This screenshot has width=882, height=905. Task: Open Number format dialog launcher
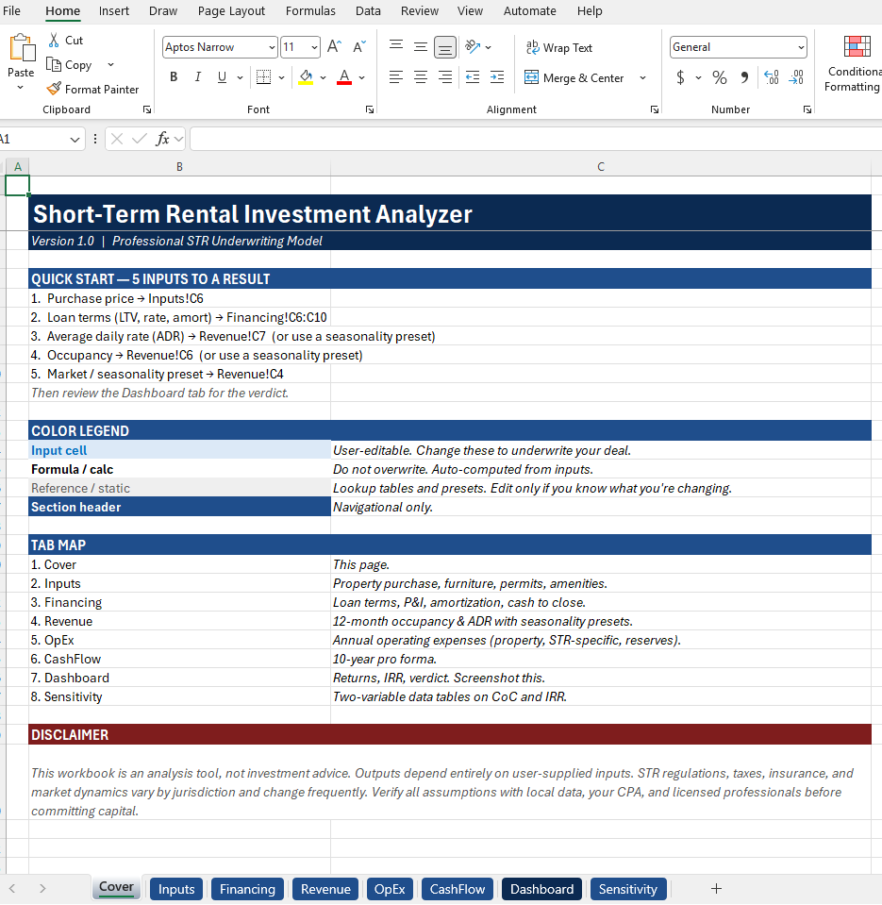(x=807, y=109)
